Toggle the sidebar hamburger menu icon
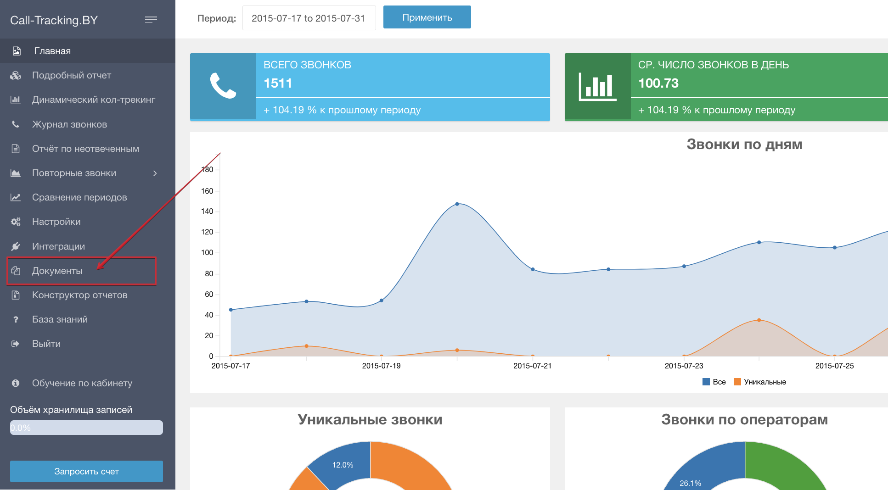Screen dimensions: 888x490 point(151,18)
